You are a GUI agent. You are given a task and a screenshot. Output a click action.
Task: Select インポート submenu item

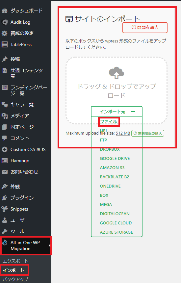[x=13, y=270]
